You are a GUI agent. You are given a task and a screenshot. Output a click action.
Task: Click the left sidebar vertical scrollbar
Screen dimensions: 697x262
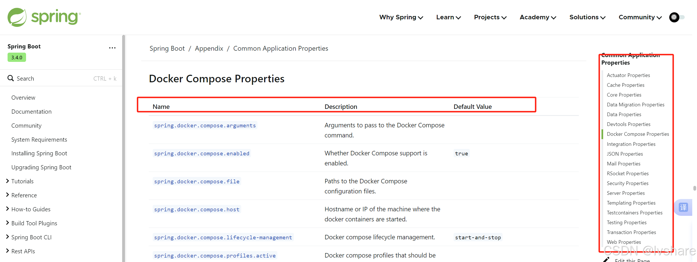point(124,148)
